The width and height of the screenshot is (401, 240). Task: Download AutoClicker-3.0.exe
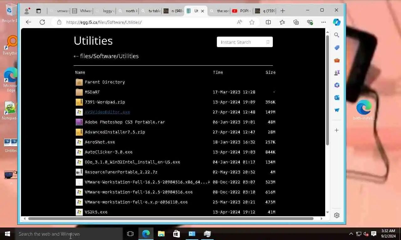108,152
